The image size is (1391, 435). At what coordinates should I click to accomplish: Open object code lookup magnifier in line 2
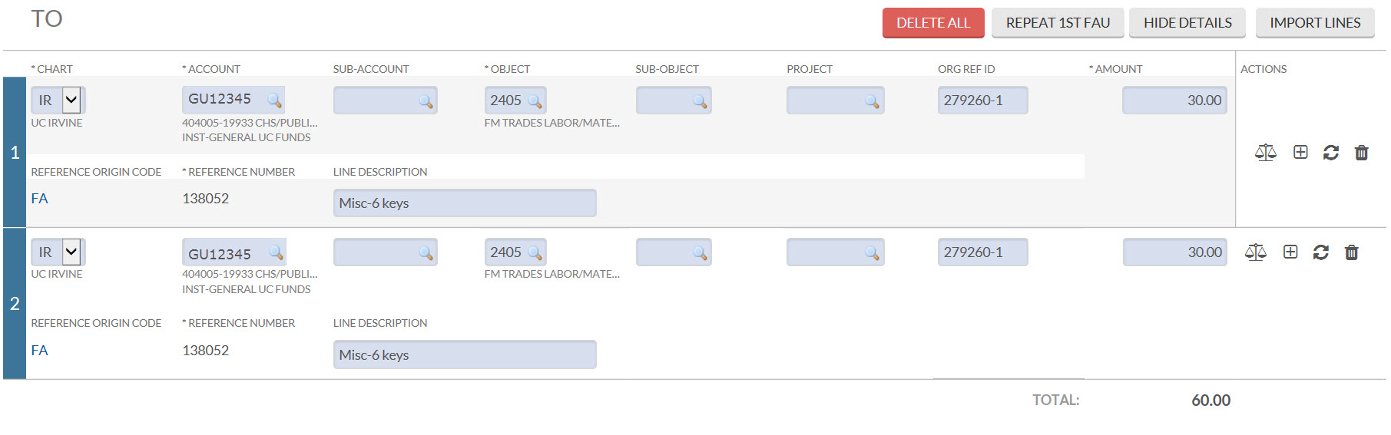click(535, 252)
